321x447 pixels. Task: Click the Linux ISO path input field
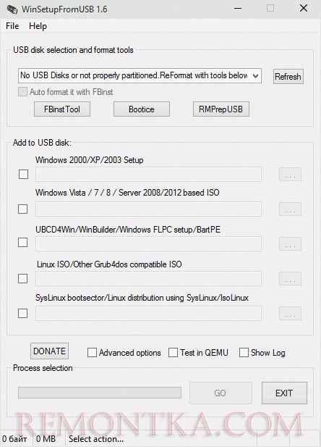tap(148, 278)
